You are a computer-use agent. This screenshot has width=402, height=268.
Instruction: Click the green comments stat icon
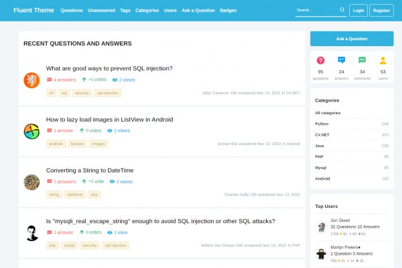click(x=362, y=60)
